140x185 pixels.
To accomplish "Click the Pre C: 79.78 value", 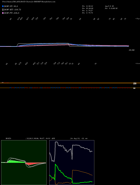I will (88, 13).
